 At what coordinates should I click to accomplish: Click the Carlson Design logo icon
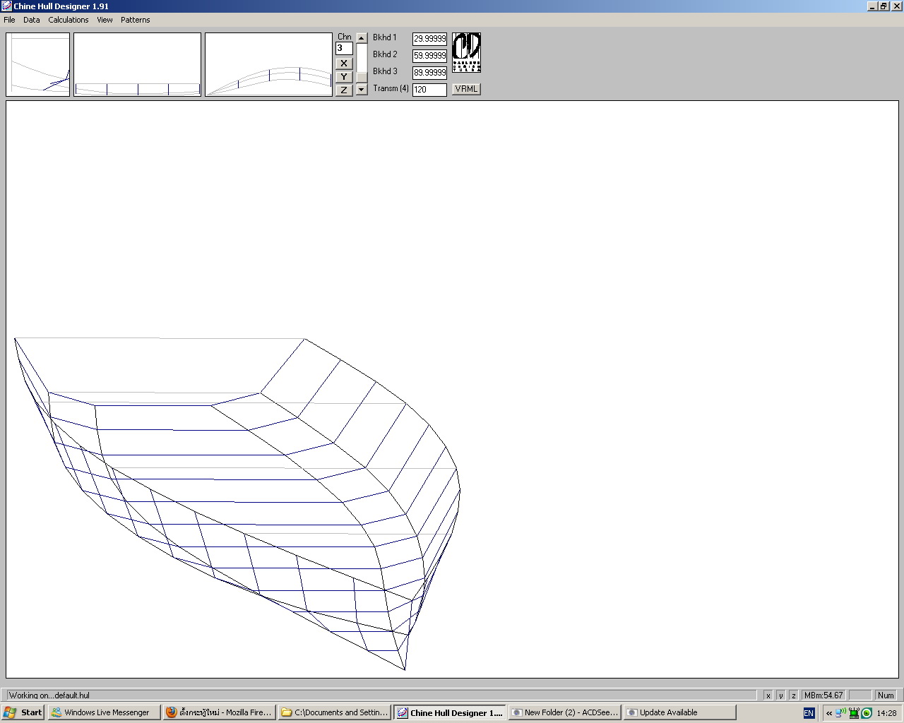pos(466,52)
